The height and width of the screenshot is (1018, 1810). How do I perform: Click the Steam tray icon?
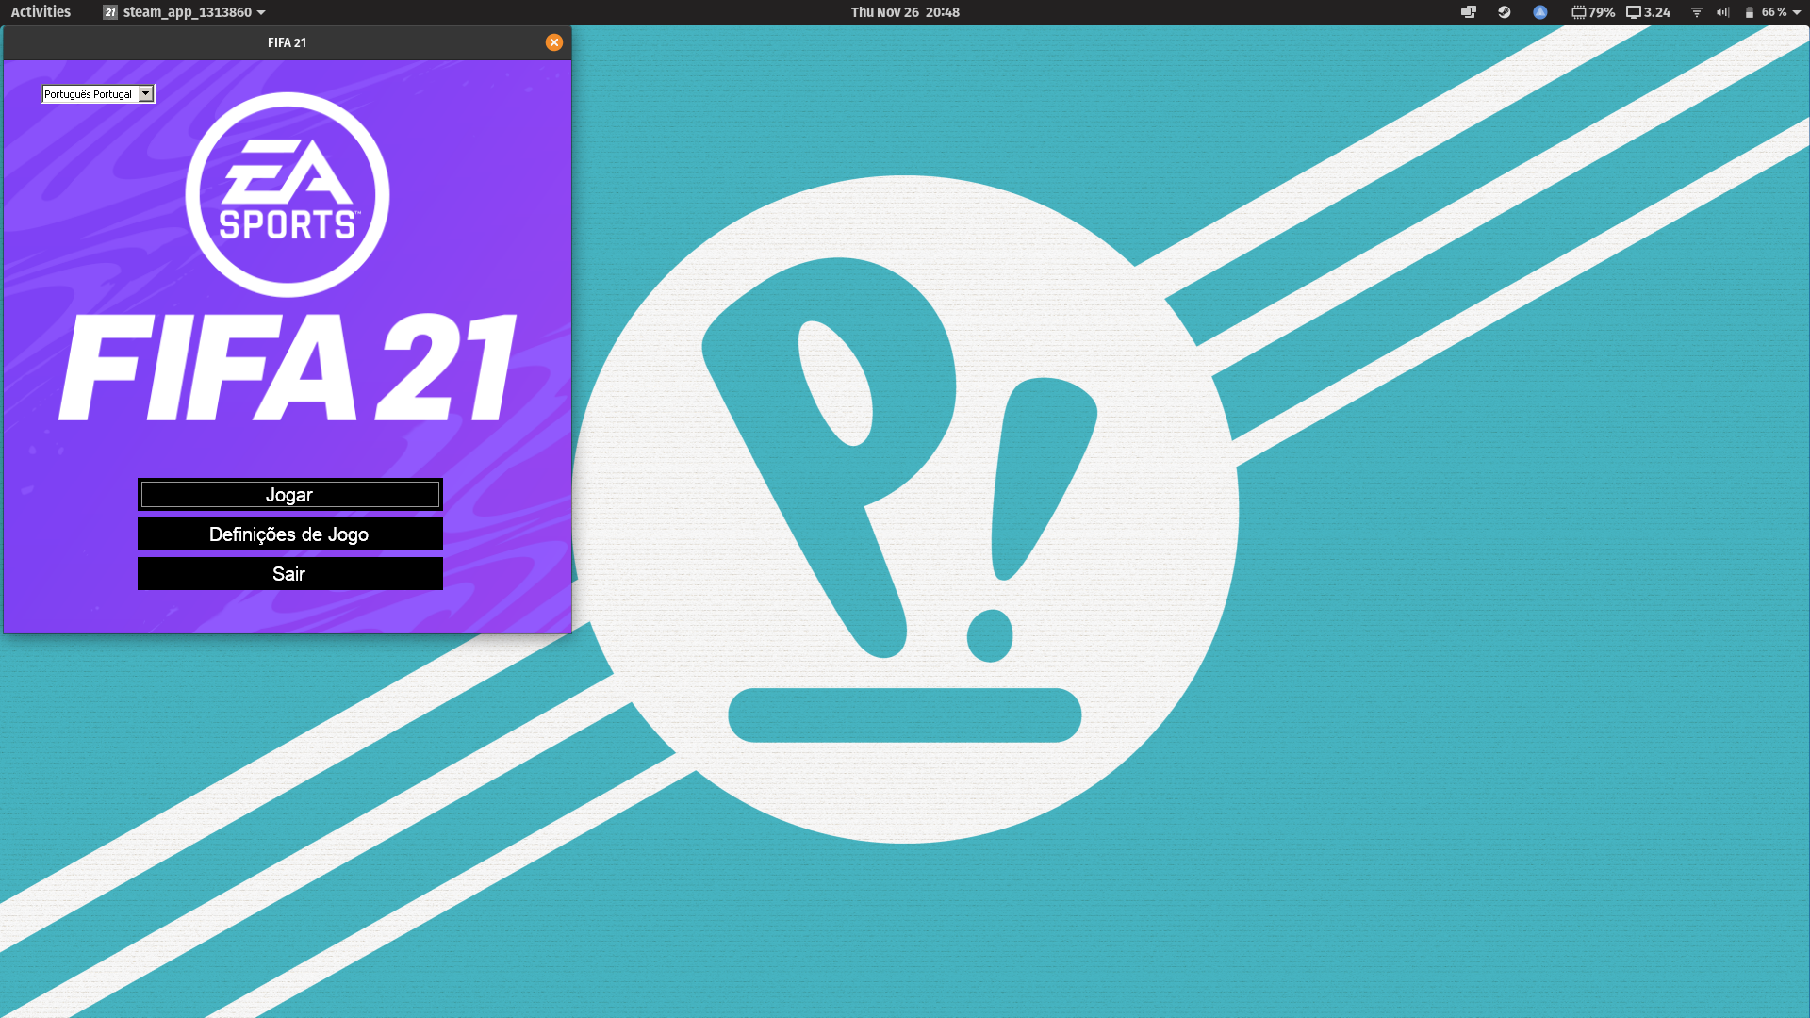1505,12
